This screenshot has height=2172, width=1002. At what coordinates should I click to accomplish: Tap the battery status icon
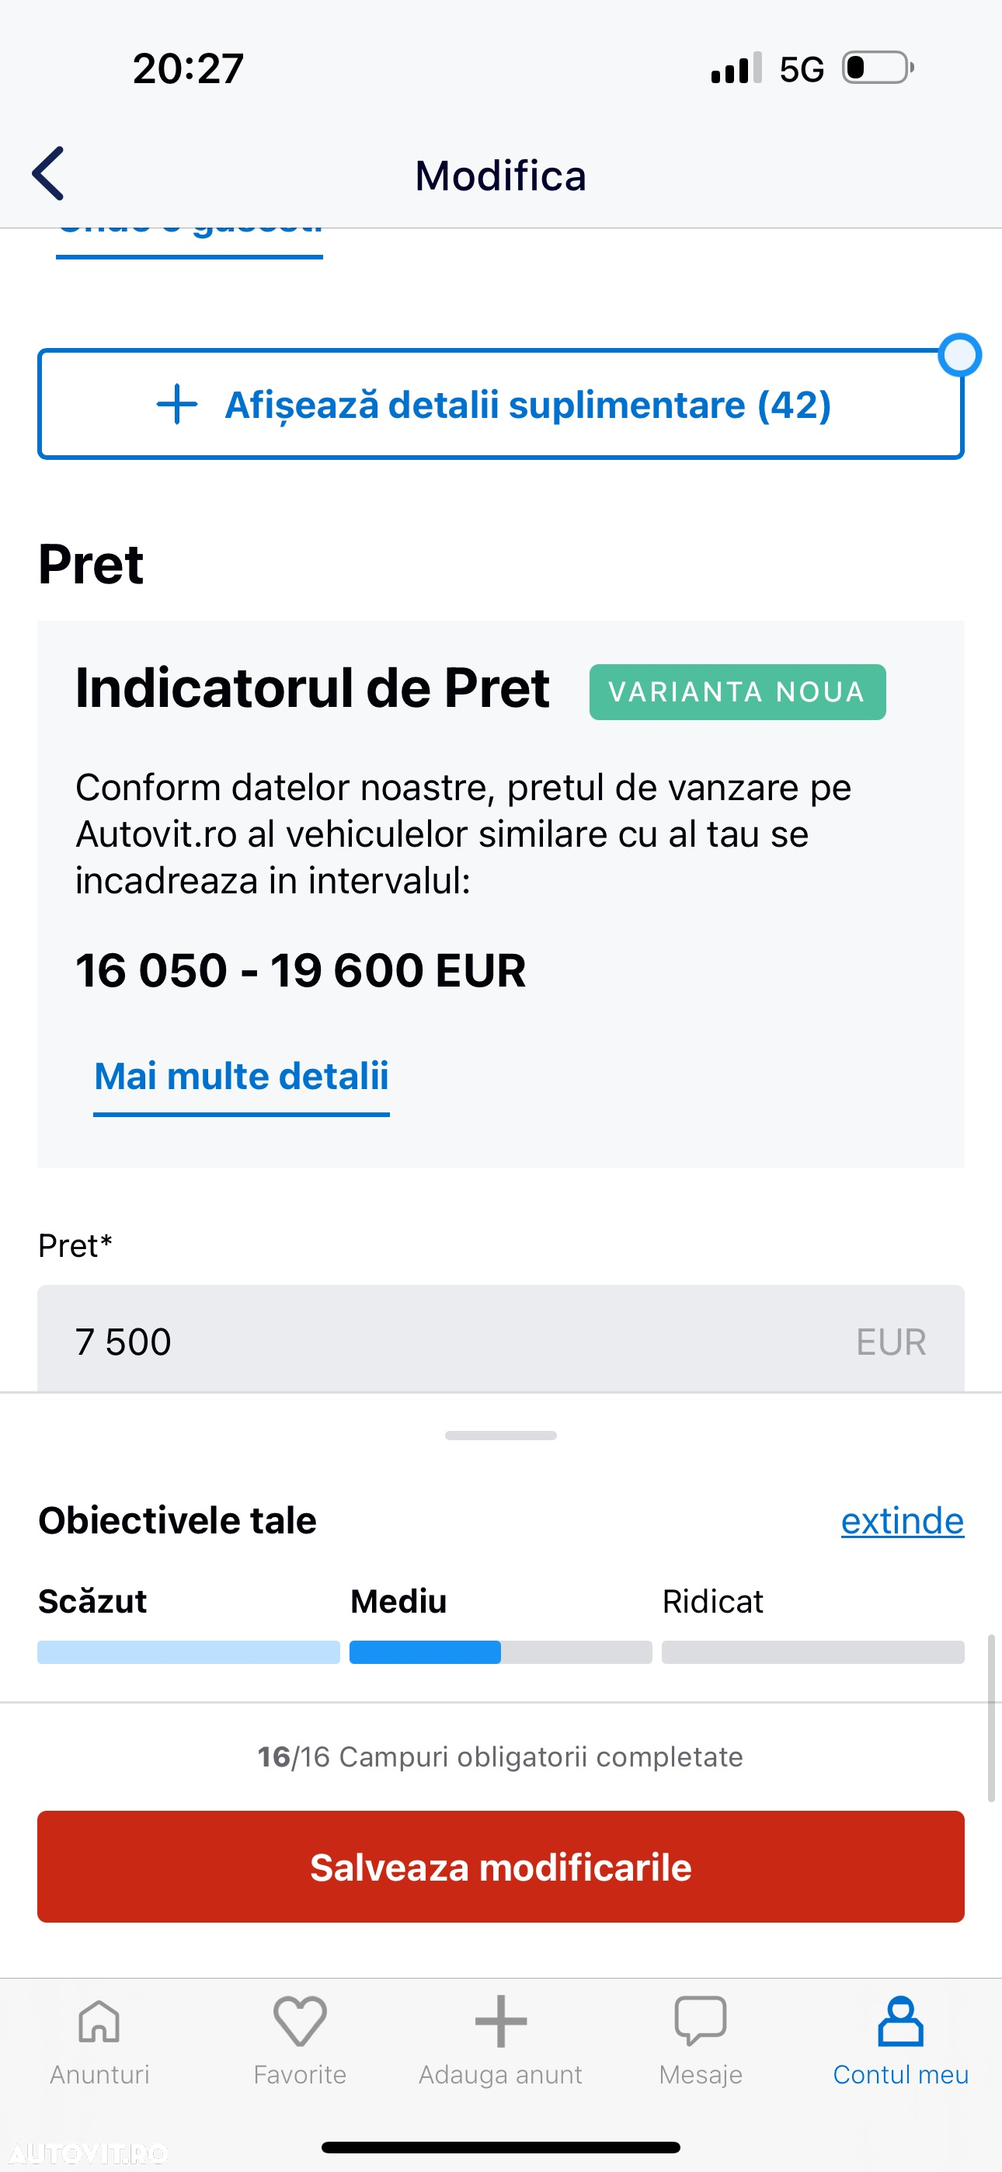click(878, 68)
